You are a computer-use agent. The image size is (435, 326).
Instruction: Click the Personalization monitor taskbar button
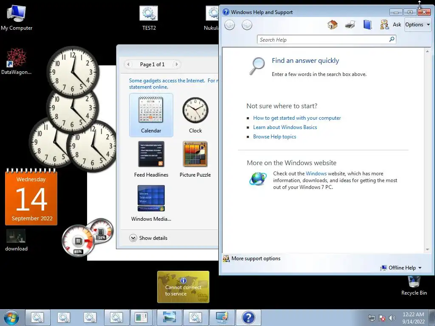[x=222, y=318]
